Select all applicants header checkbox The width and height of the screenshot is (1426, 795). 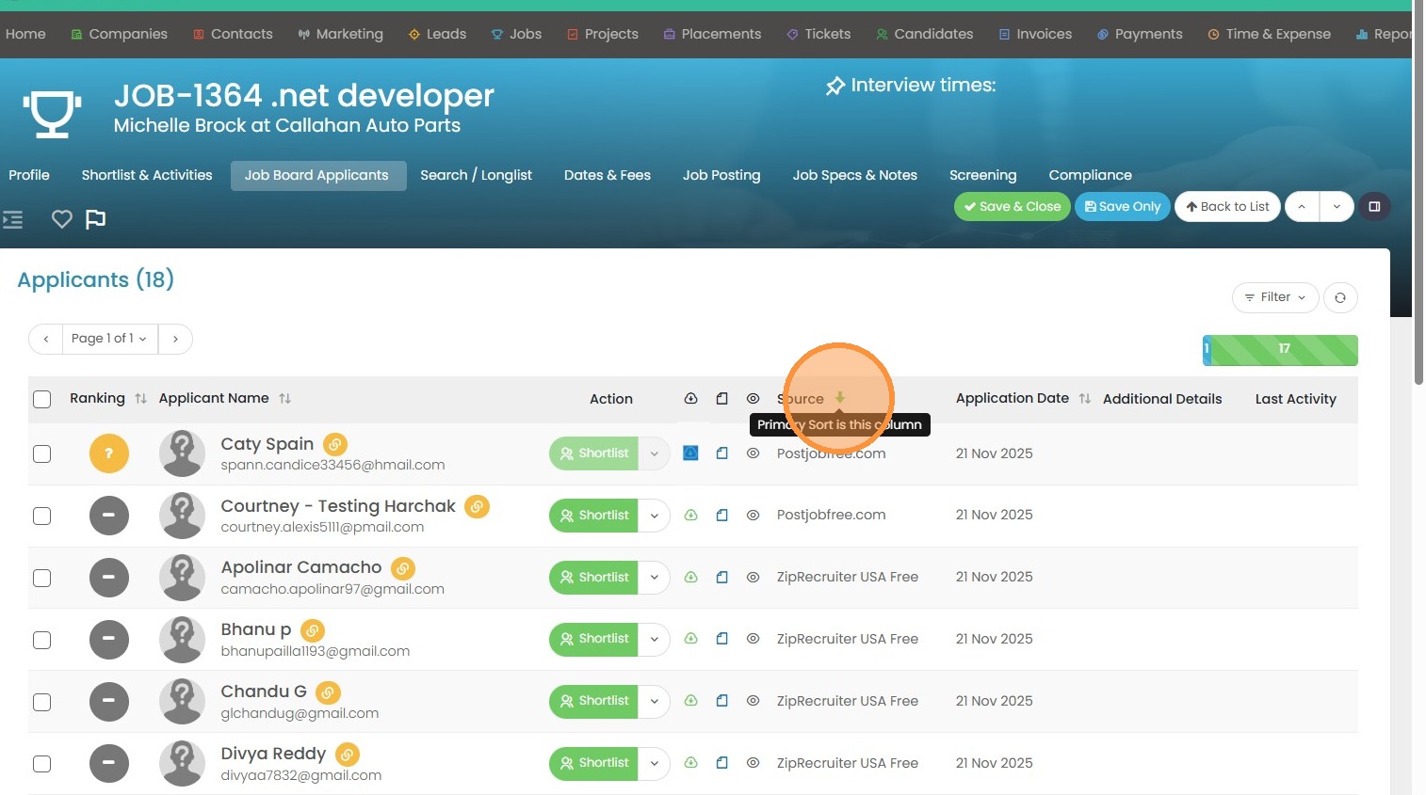42,399
